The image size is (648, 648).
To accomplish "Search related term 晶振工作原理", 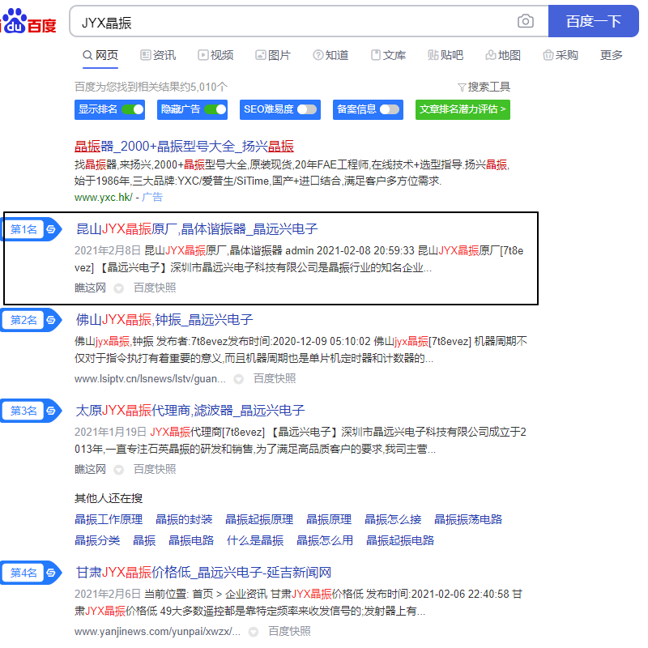I will click(x=109, y=519).
